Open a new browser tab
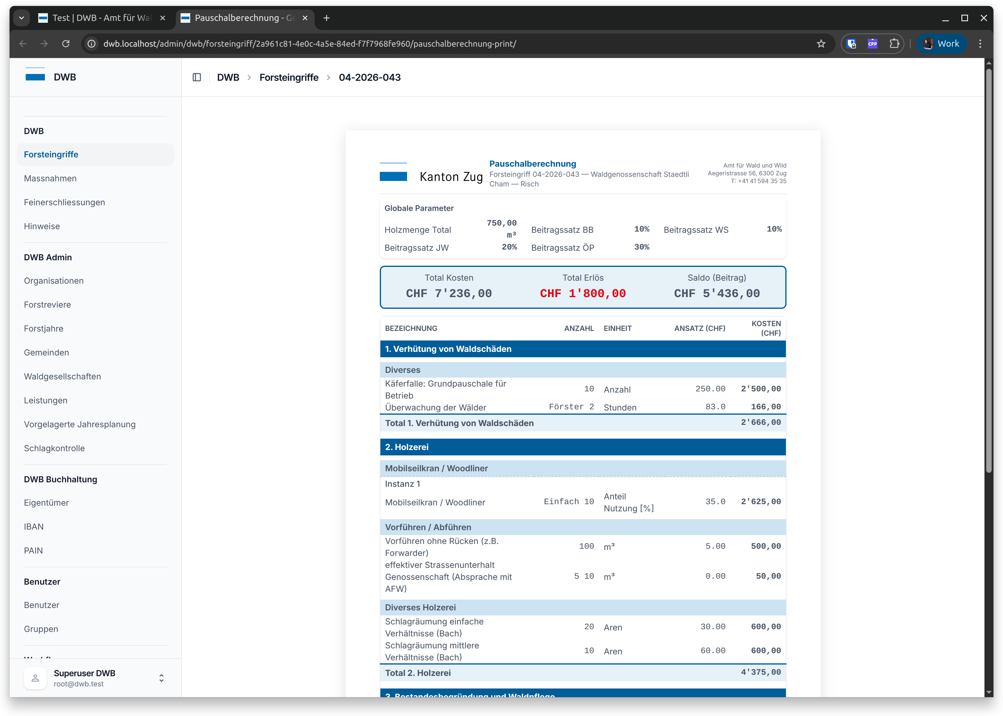The width and height of the screenshot is (1003, 716). click(327, 18)
